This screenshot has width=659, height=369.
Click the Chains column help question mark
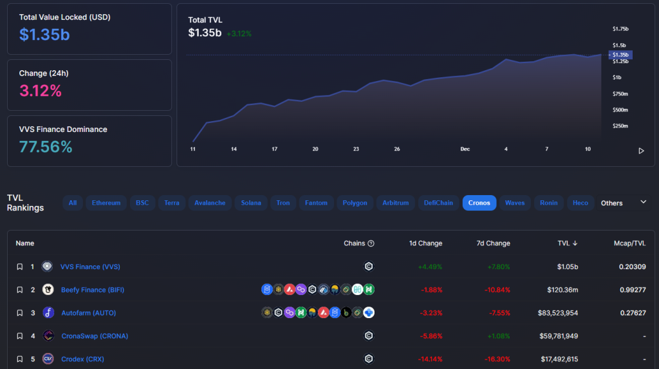tap(371, 243)
